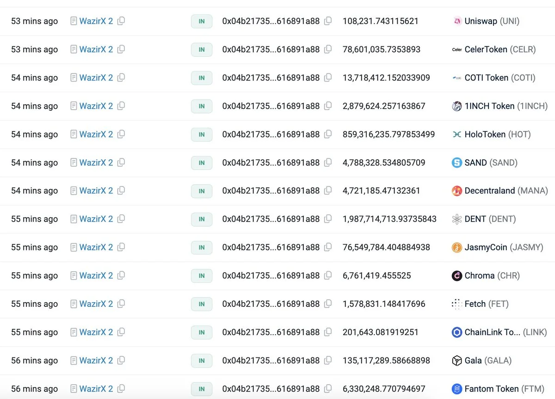
Task: Open the Decentraland (MANA) token page
Action: [506, 190]
